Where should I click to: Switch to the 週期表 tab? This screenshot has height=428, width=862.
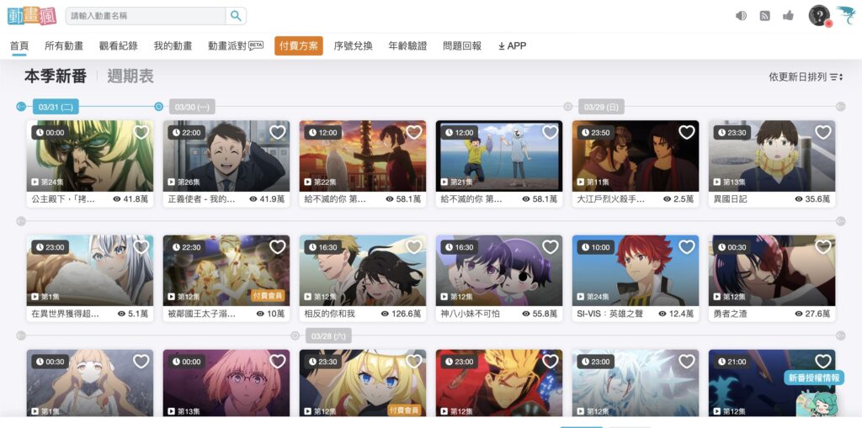(x=130, y=77)
